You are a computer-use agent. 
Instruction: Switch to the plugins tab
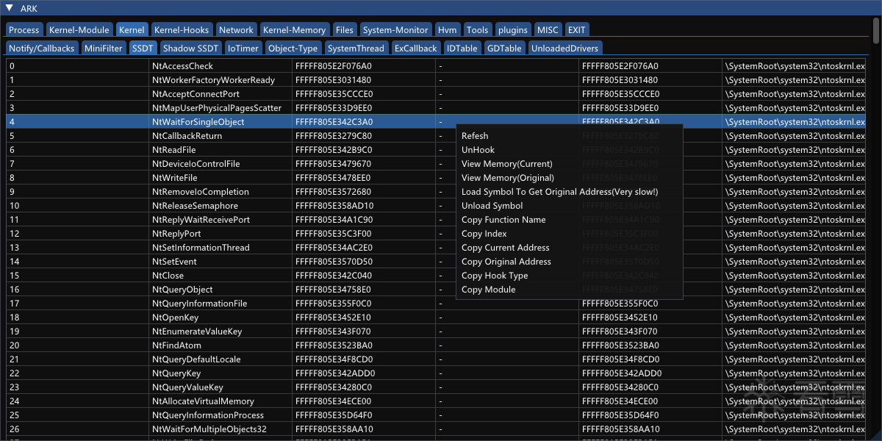[x=513, y=30]
